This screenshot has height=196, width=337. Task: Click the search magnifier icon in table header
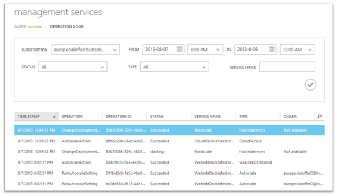pos(319,116)
